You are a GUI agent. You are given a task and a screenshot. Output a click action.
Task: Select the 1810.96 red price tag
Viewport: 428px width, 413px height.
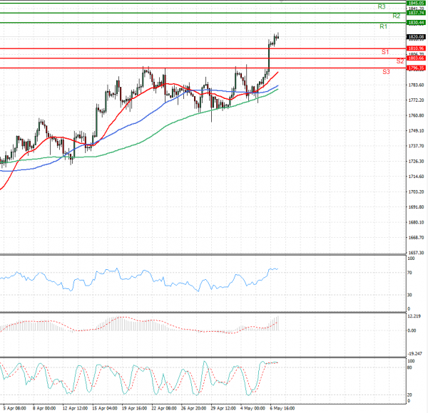click(x=416, y=48)
